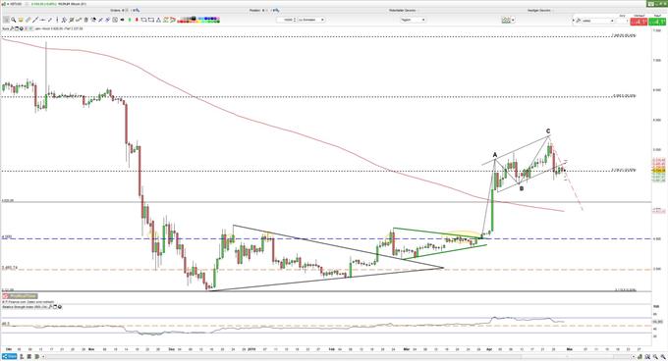The image size is (668, 361).
Task: Open the timeframe dropdown
Action: coord(413,20)
